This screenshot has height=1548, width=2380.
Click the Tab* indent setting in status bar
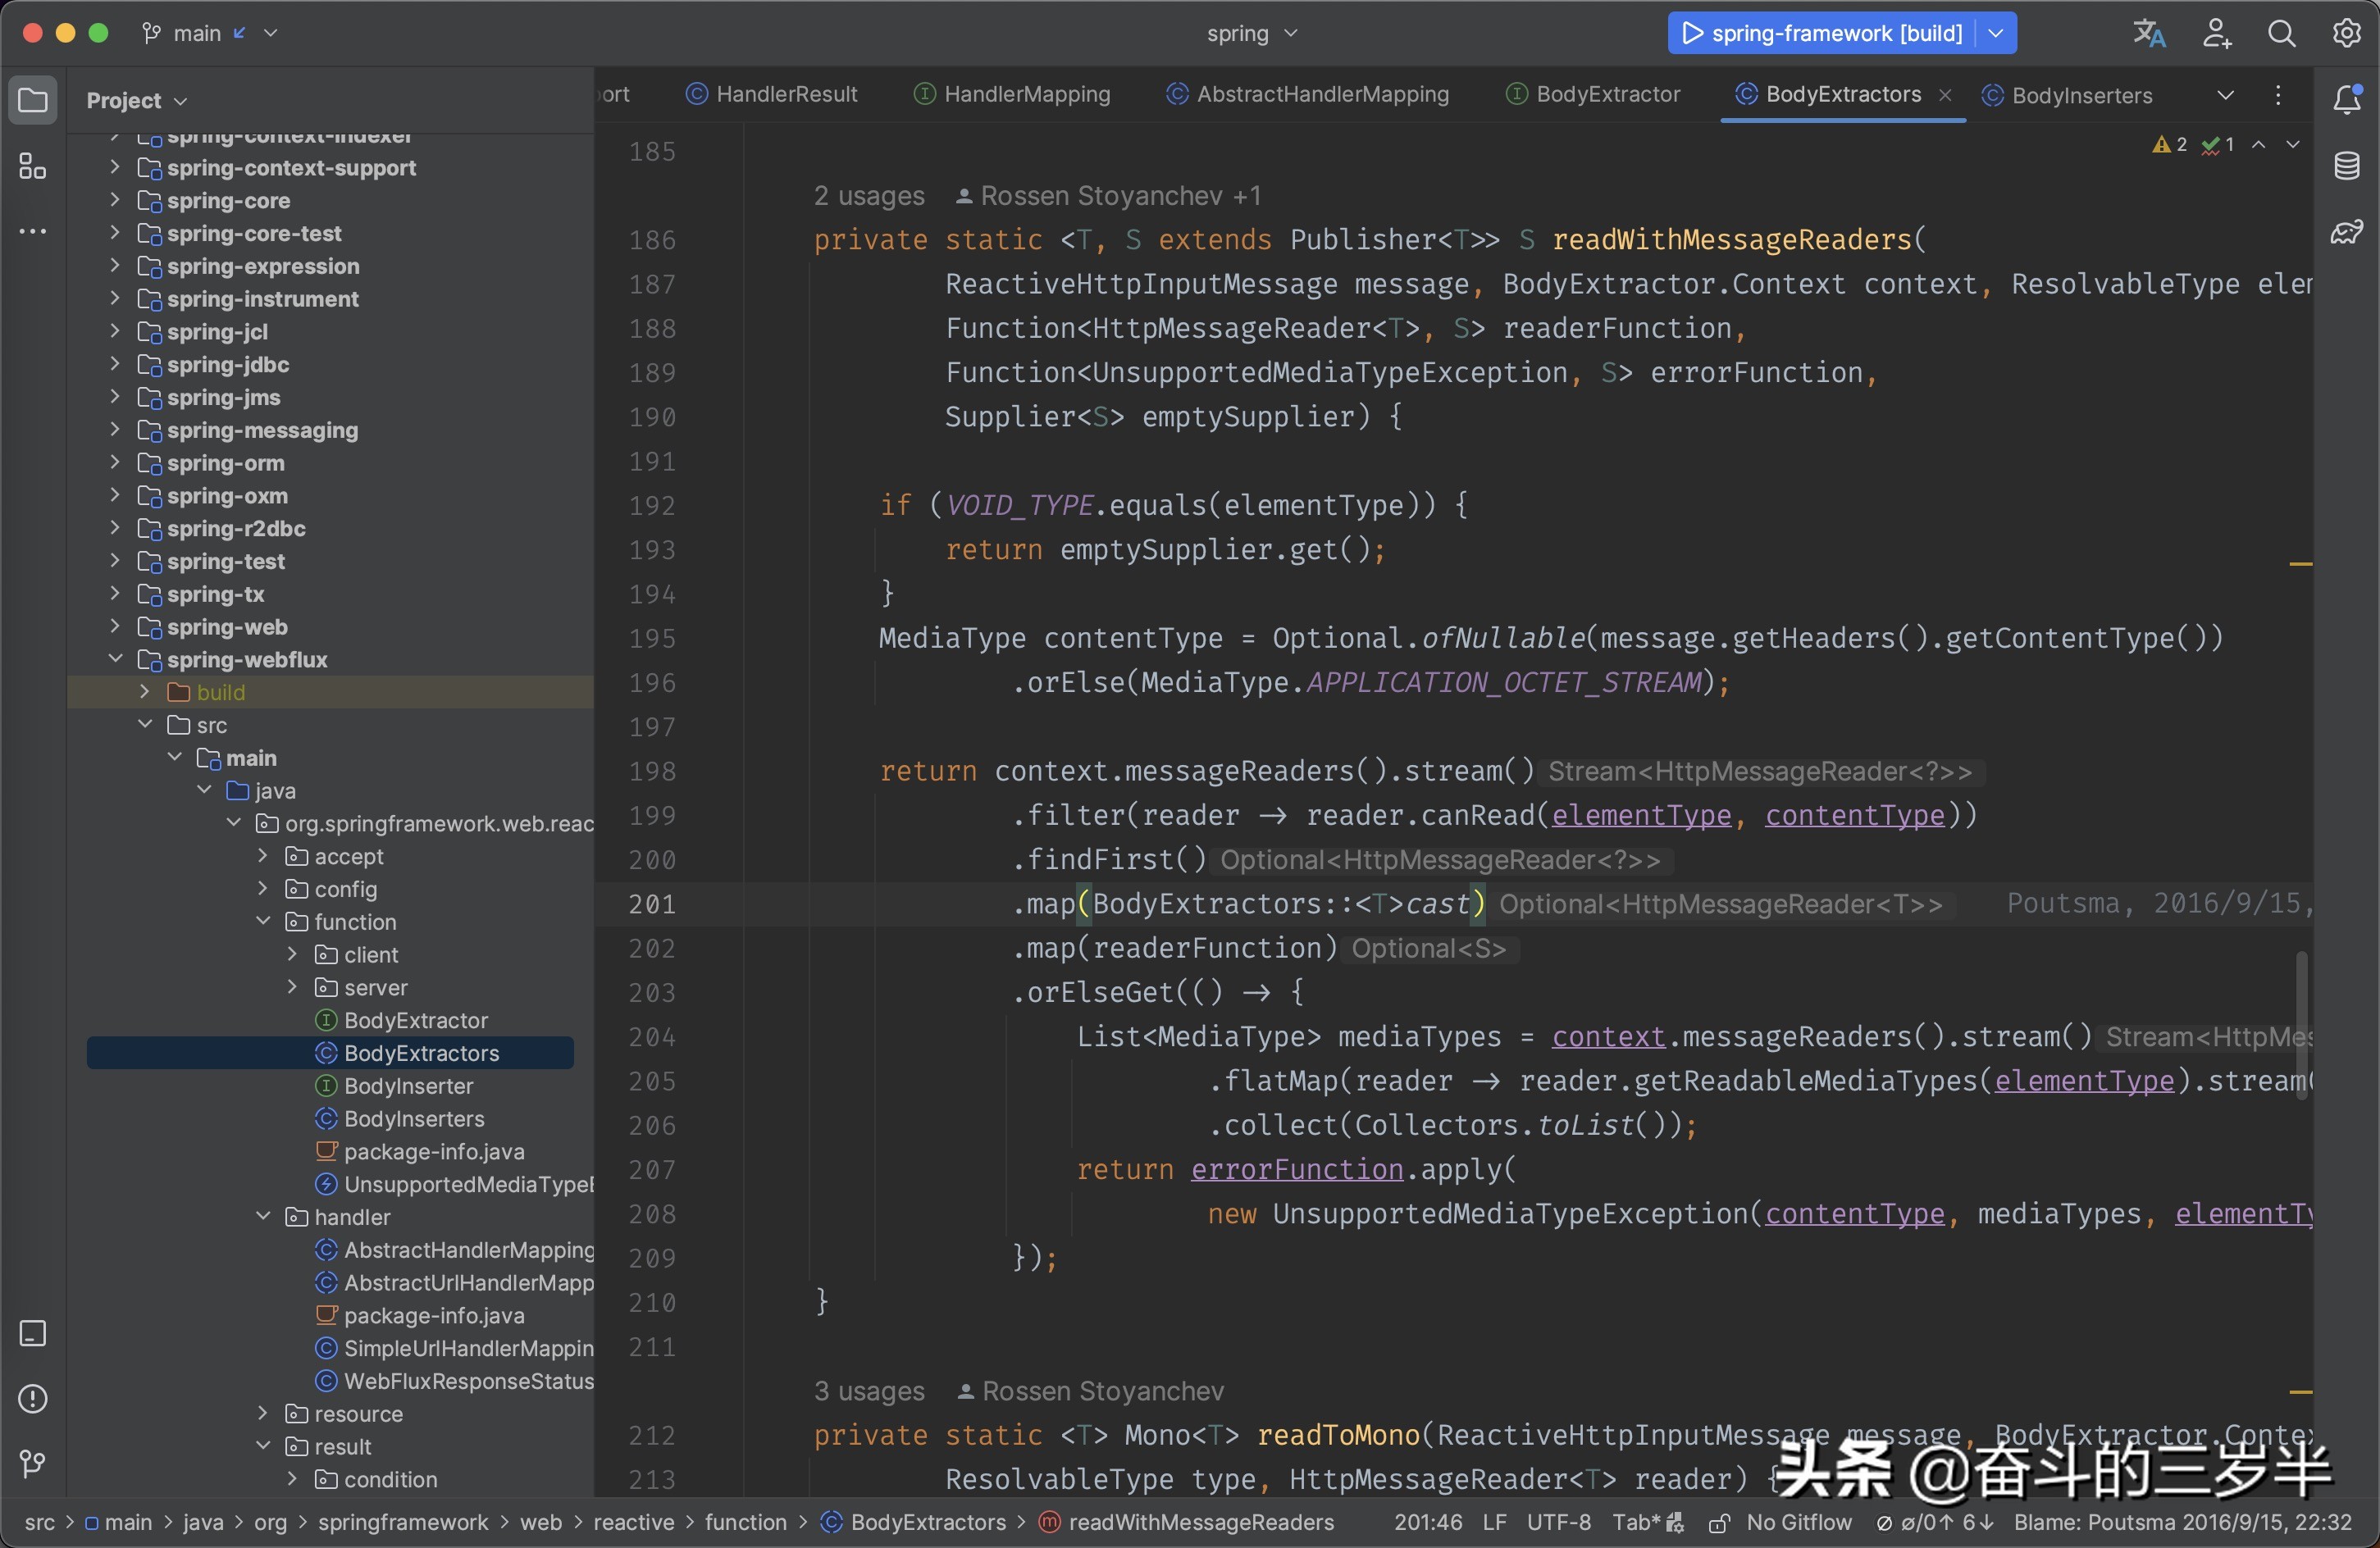[x=1648, y=1522]
